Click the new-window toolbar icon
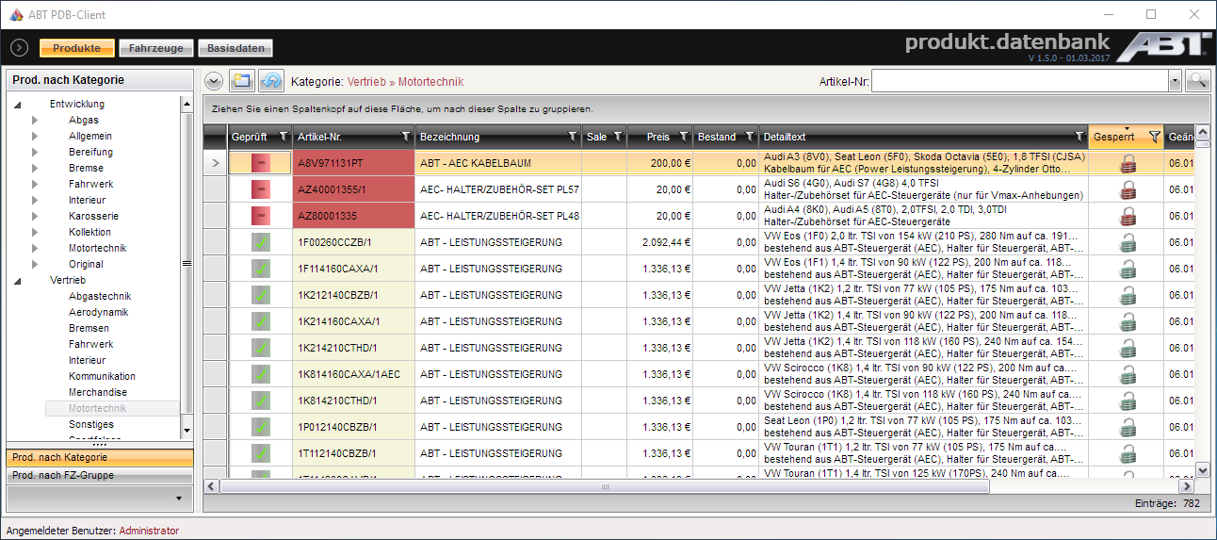Viewport: 1217px width, 540px height. coord(241,82)
